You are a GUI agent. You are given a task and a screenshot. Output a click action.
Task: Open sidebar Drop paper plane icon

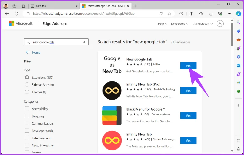click(x=239, y=83)
